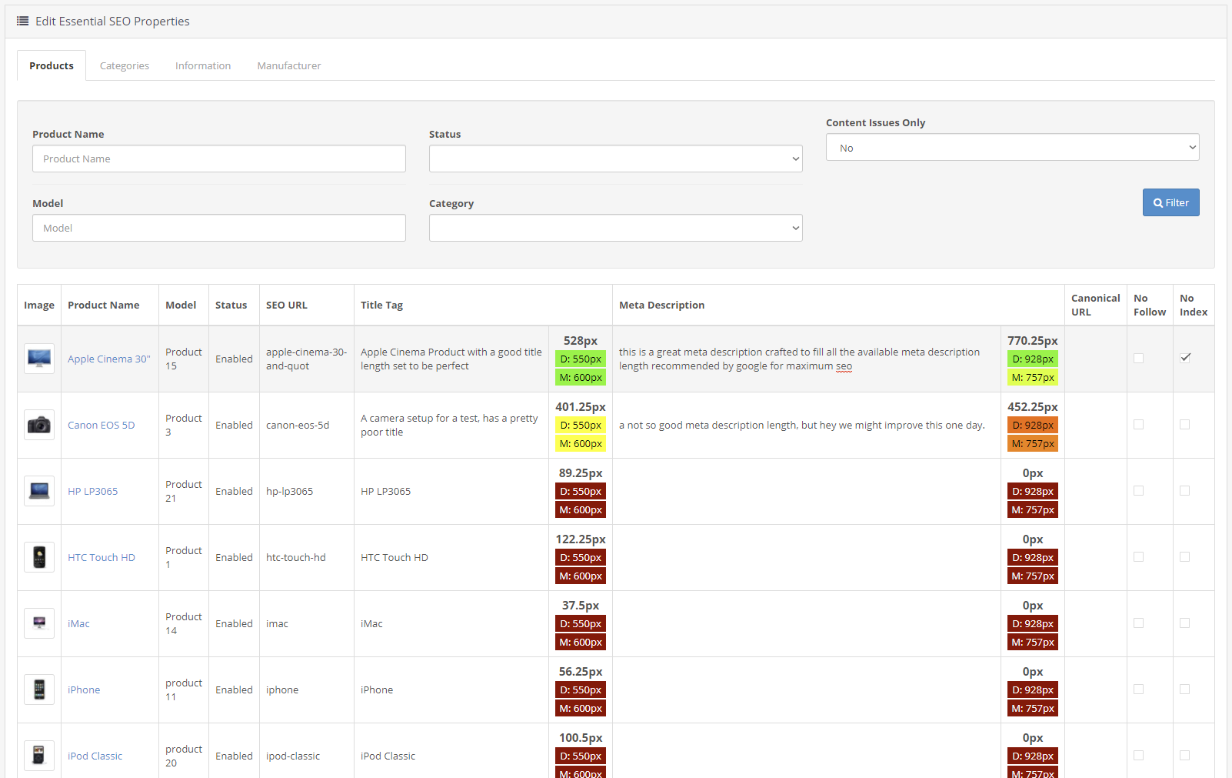This screenshot has width=1232, height=778.
Task: Edit the Apple Cinema title tag text
Action: [451, 359]
